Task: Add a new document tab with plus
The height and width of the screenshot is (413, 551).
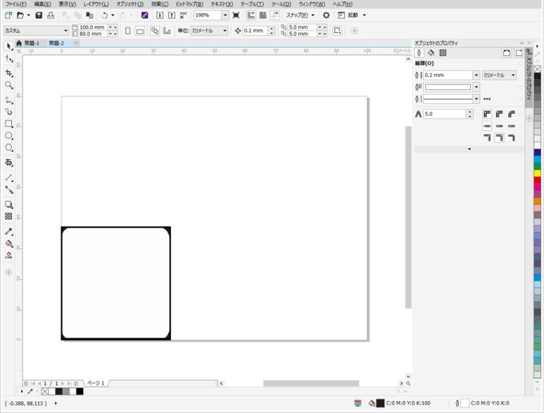Action: click(x=76, y=43)
